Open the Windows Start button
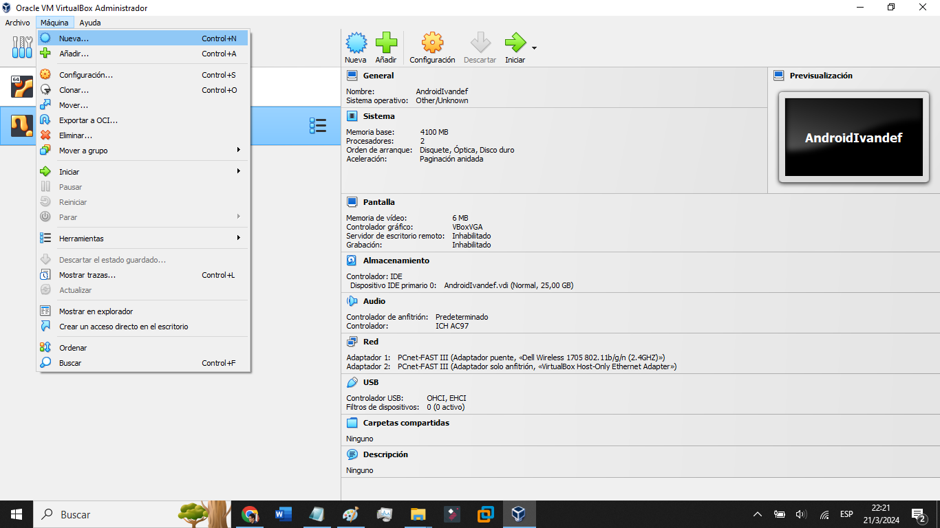 pos(17,514)
